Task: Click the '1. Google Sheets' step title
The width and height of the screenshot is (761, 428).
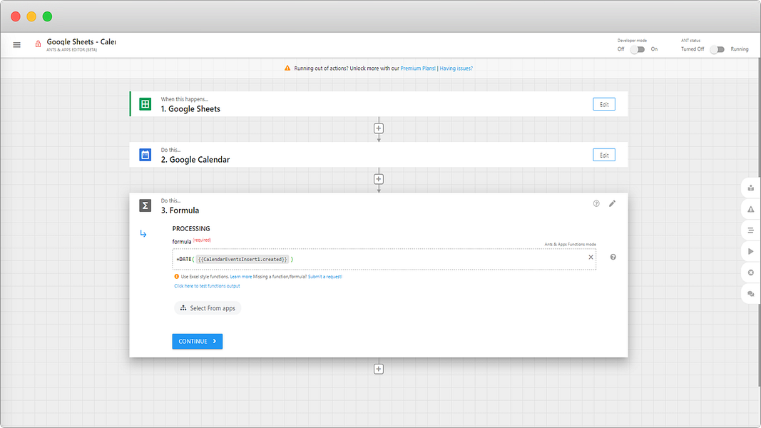Action: click(190, 108)
